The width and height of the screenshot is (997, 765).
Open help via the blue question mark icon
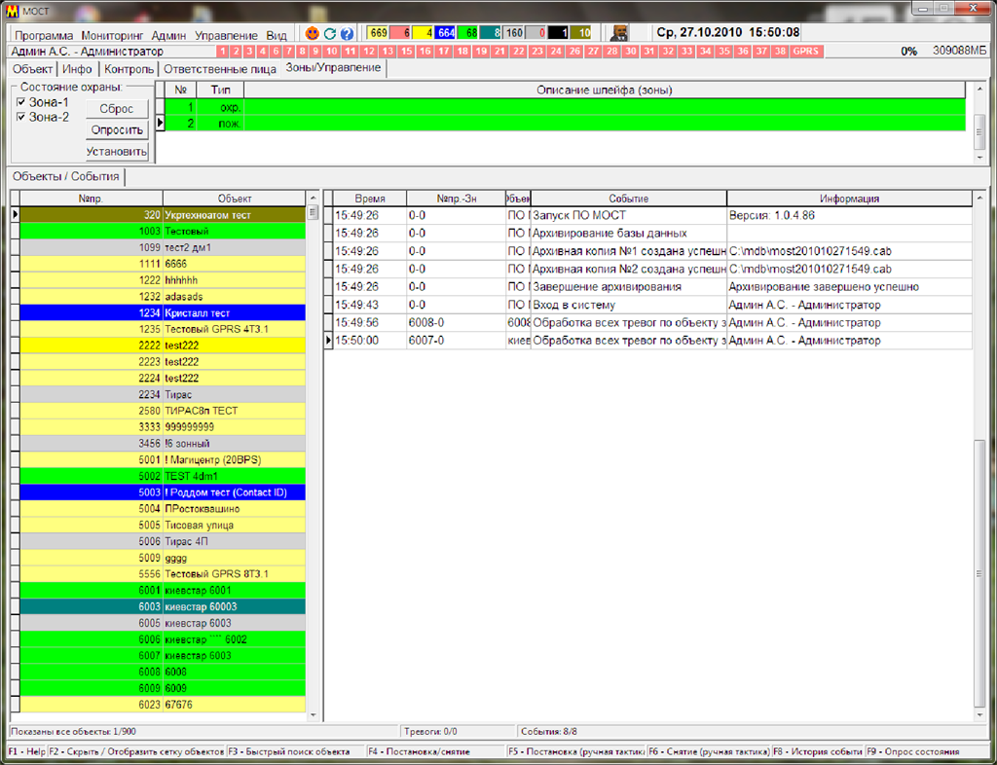point(347,34)
